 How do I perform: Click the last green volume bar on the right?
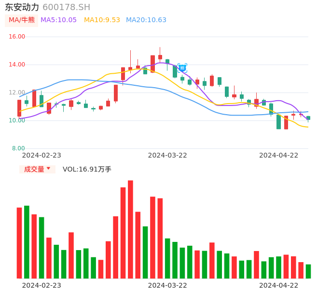(308, 271)
